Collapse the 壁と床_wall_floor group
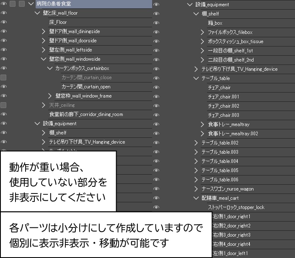 click(x=37, y=13)
